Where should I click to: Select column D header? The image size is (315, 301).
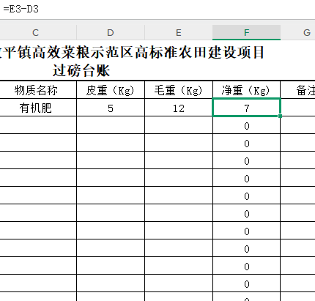point(111,32)
